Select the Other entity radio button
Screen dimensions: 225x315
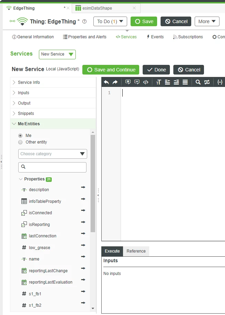click(x=20, y=142)
